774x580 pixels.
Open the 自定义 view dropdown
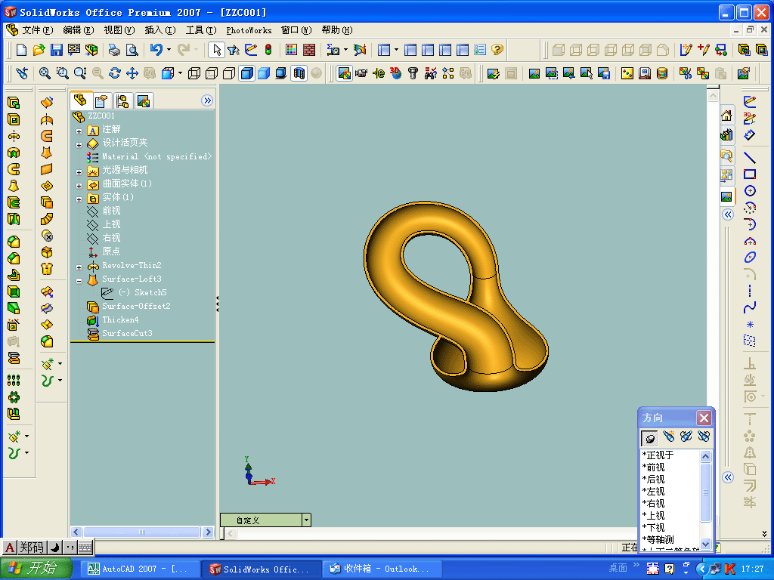tap(307, 520)
